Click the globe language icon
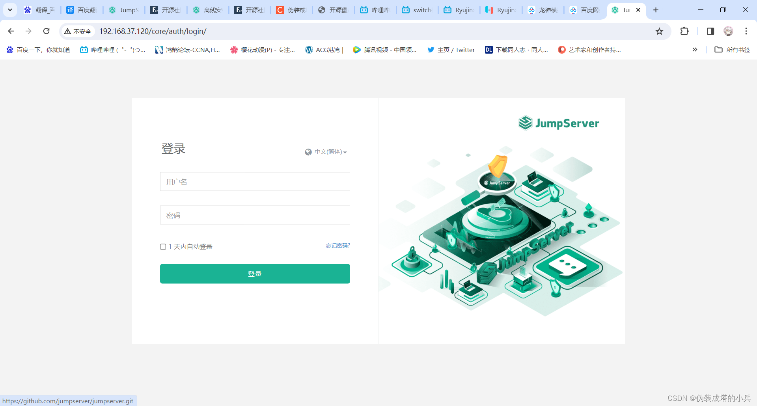This screenshot has width=757, height=406. (308, 152)
